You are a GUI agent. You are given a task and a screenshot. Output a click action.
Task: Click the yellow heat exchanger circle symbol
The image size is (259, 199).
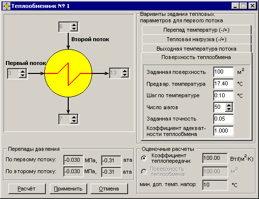tap(68, 73)
